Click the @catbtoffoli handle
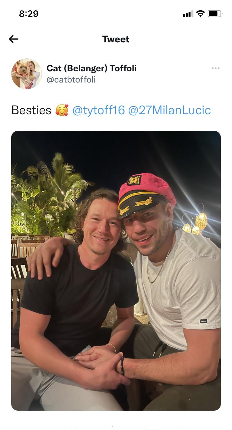Viewport: 232px width, 430px height. coord(71,80)
